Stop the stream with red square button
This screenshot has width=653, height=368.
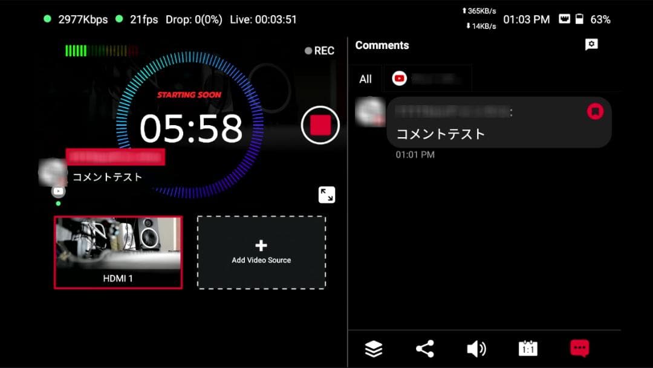pyautogui.click(x=320, y=124)
